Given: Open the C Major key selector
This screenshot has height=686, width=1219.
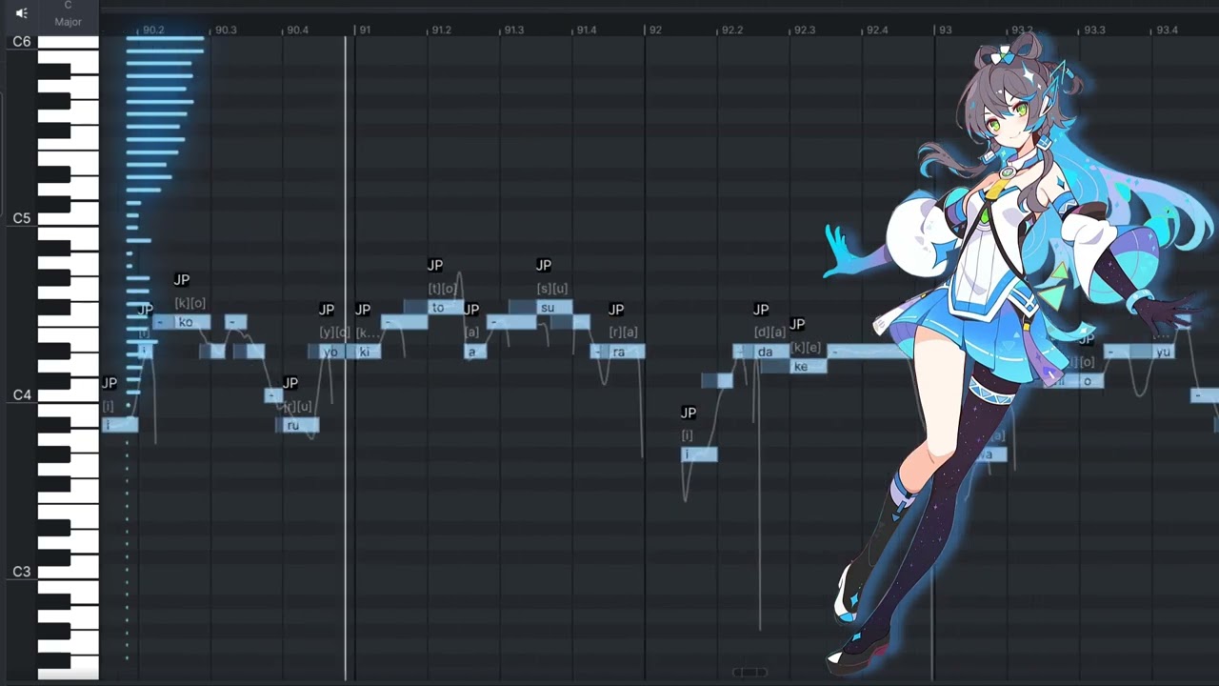Looking at the screenshot, I should pyautogui.click(x=68, y=14).
